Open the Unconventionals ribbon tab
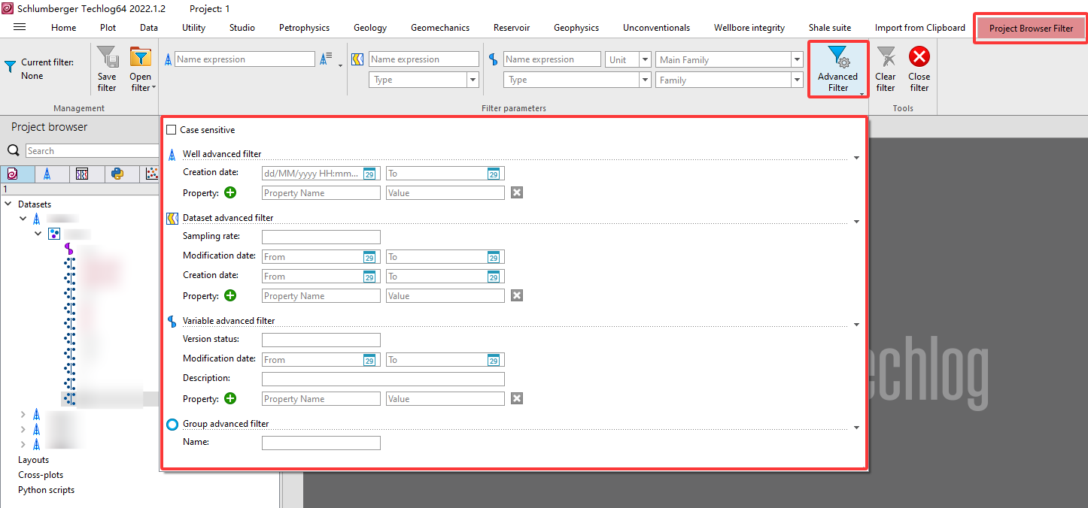 point(656,28)
